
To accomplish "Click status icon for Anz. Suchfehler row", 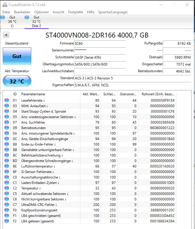I will [7, 122].
